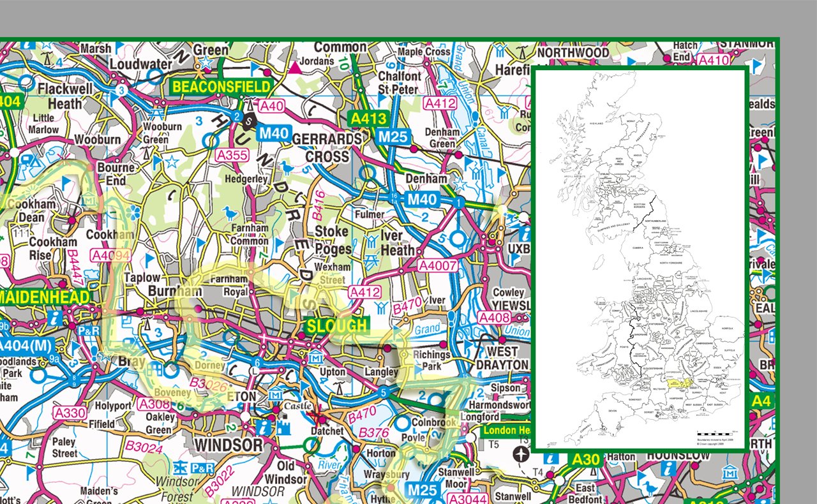The width and height of the screenshot is (817, 504).
Task: Click the yellow highlighted county on inset map
Action: [x=680, y=382]
